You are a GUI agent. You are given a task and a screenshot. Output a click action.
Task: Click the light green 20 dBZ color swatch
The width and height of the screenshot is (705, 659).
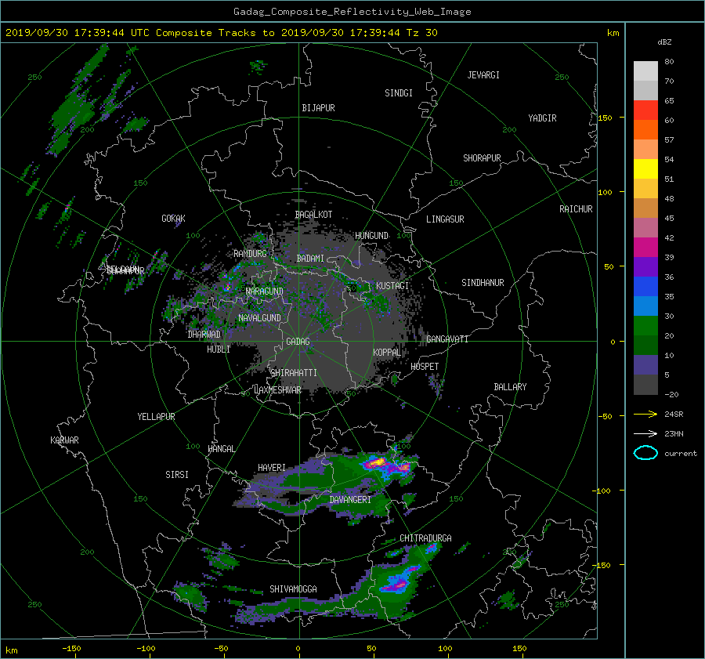tap(645, 326)
